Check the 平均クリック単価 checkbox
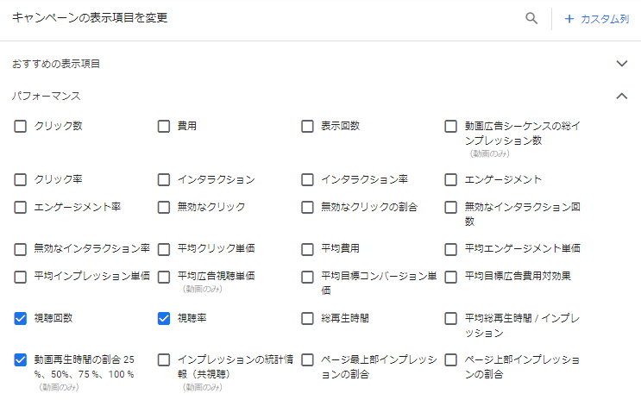 [x=164, y=248]
